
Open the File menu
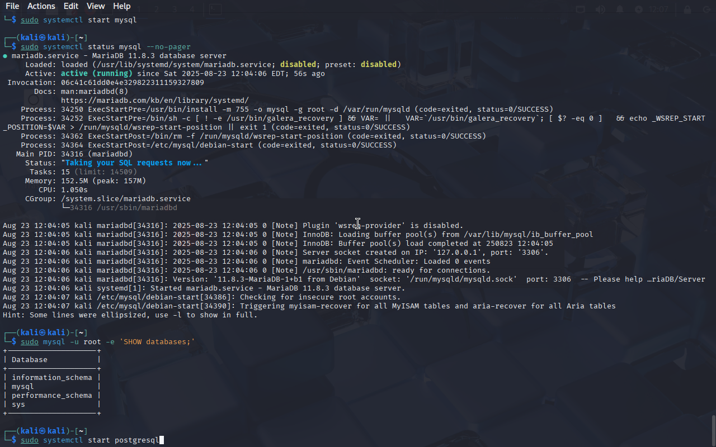click(12, 6)
